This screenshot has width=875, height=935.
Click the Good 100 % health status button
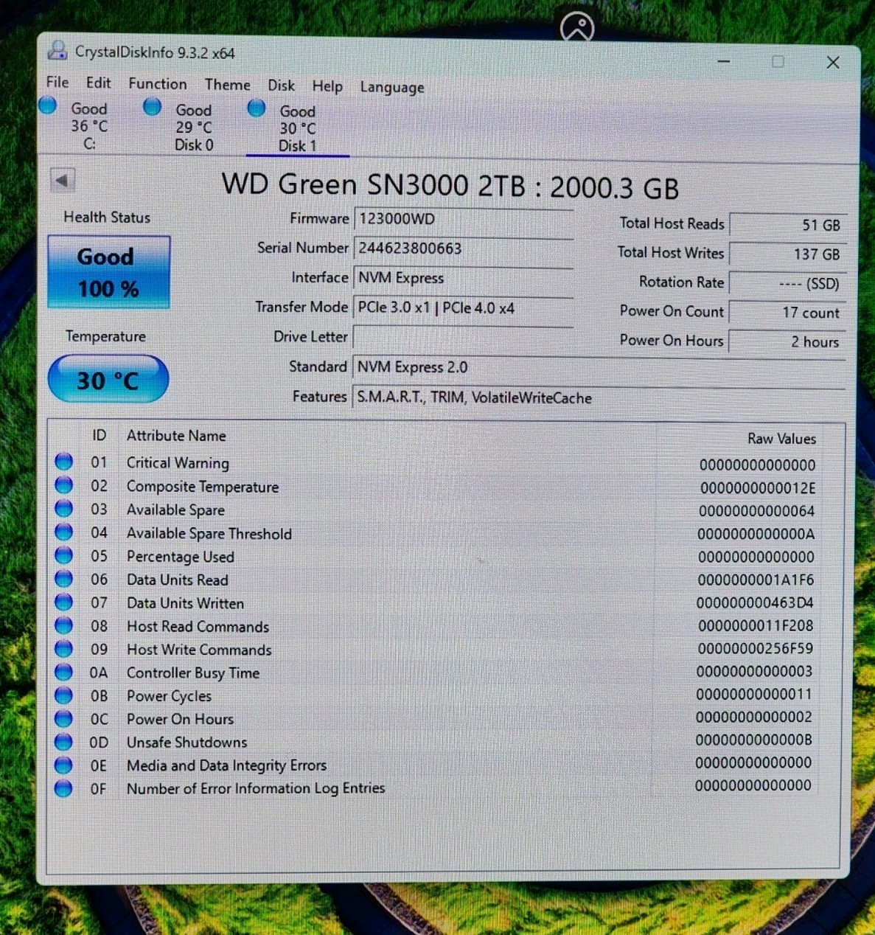click(109, 272)
